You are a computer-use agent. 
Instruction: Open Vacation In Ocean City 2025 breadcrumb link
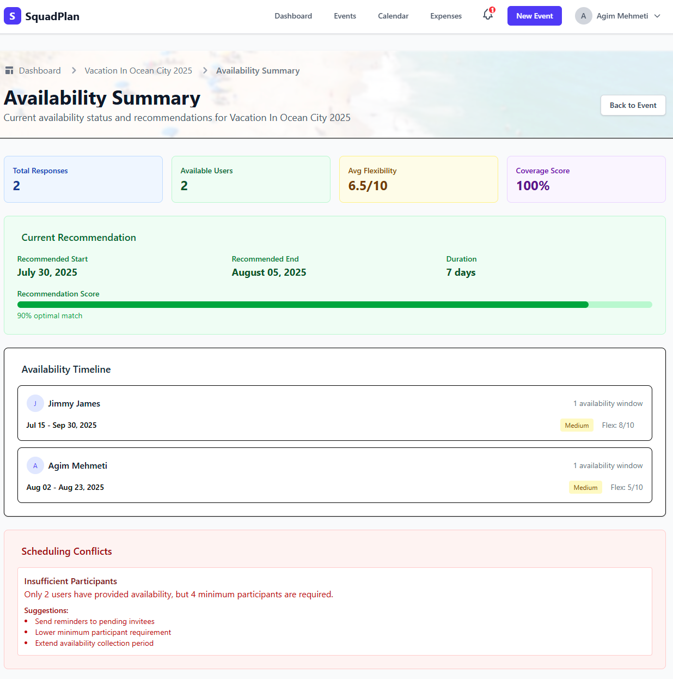pos(138,70)
